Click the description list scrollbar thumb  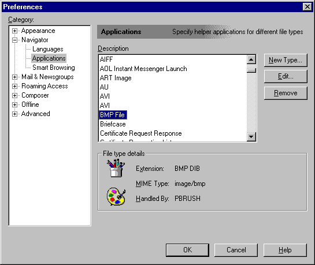pyautogui.click(x=251, y=70)
